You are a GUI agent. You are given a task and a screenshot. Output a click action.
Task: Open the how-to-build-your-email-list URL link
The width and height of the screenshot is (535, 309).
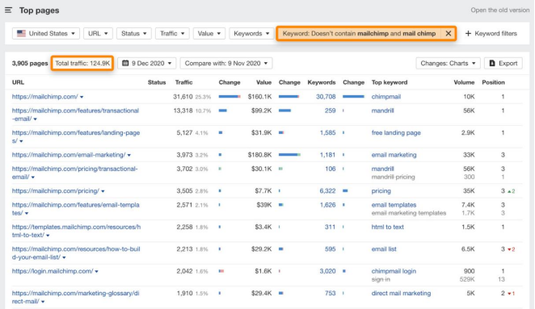click(x=76, y=253)
